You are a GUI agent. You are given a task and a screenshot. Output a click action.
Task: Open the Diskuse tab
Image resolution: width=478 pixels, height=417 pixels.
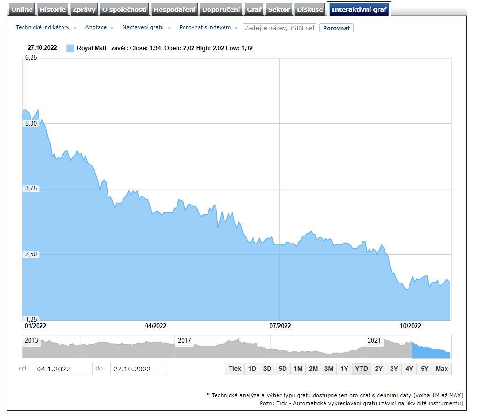(x=310, y=9)
